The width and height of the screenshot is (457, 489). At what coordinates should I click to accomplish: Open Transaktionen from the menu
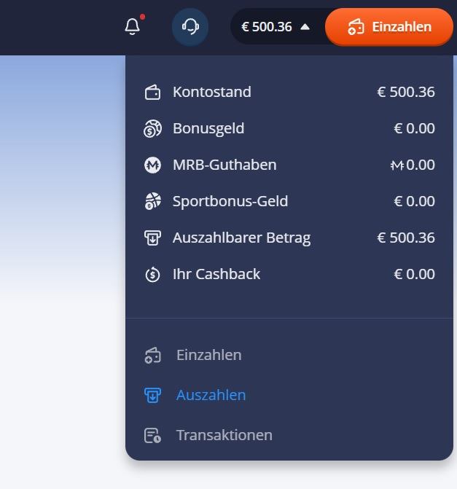pyautogui.click(x=224, y=435)
